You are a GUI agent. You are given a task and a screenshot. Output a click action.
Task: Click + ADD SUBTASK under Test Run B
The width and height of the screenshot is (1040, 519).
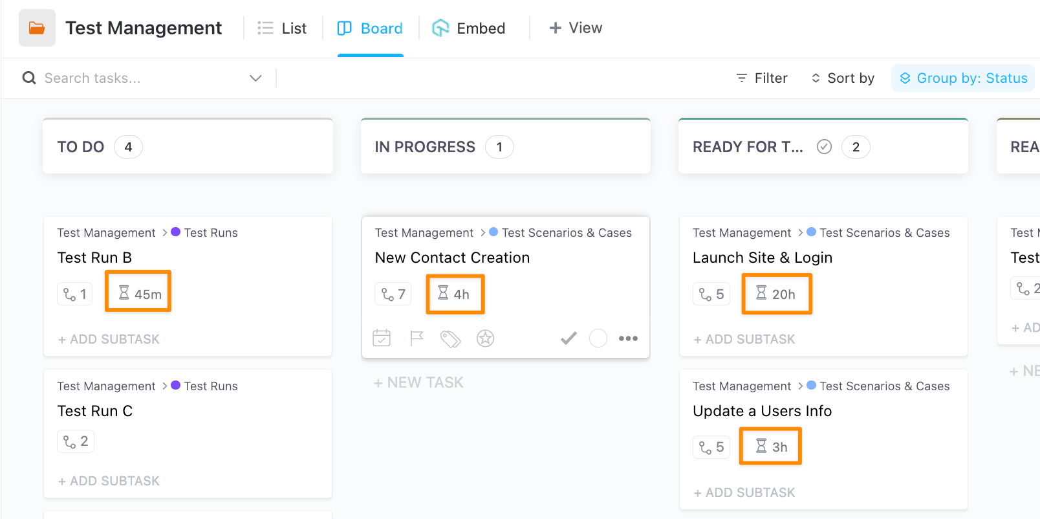(x=109, y=339)
